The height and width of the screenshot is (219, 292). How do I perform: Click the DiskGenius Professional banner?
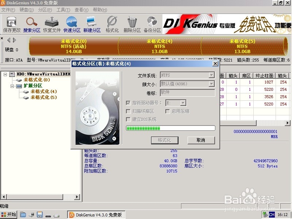(x=227, y=24)
